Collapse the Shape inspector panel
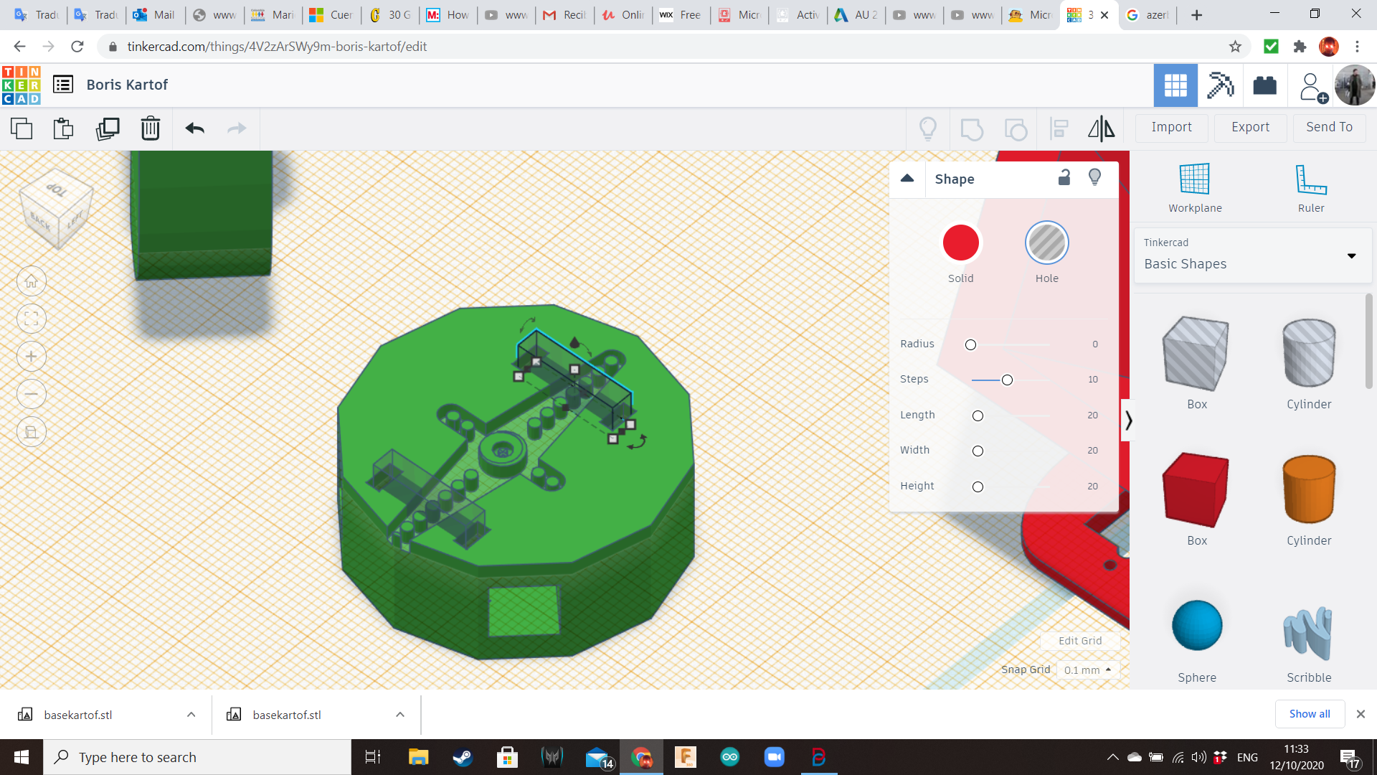Viewport: 1377px width, 775px height. 907,179
